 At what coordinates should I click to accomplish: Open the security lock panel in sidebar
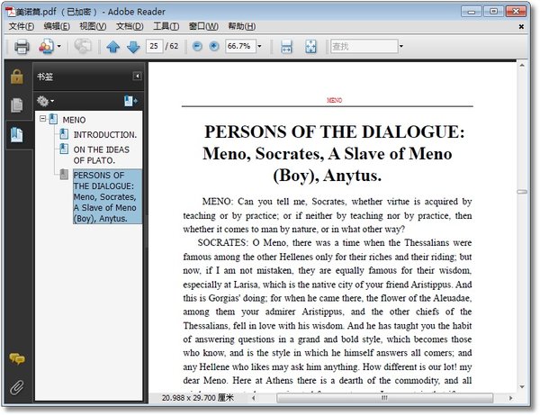point(16,77)
